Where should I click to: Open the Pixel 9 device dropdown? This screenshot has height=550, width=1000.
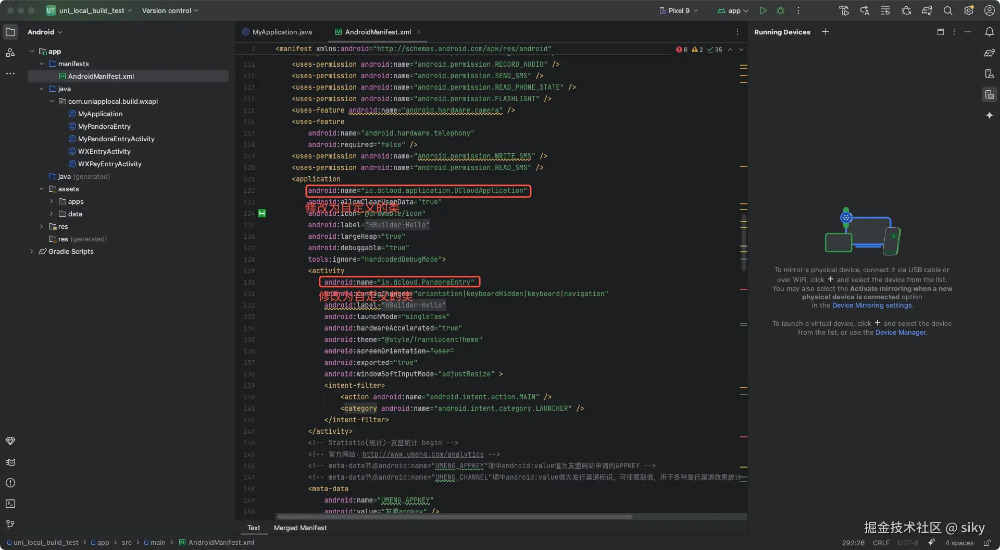tap(679, 10)
